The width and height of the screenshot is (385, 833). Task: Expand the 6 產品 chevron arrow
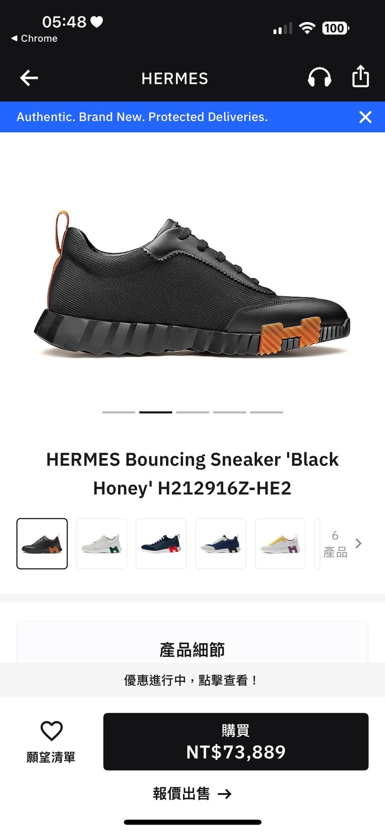coord(358,543)
